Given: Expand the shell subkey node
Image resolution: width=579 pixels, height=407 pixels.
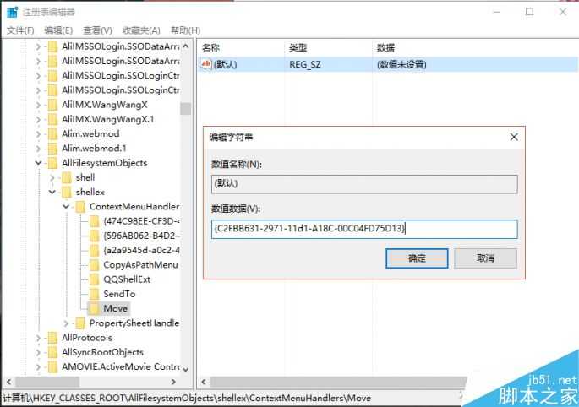Looking at the screenshot, I should click(x=52, y=177).
